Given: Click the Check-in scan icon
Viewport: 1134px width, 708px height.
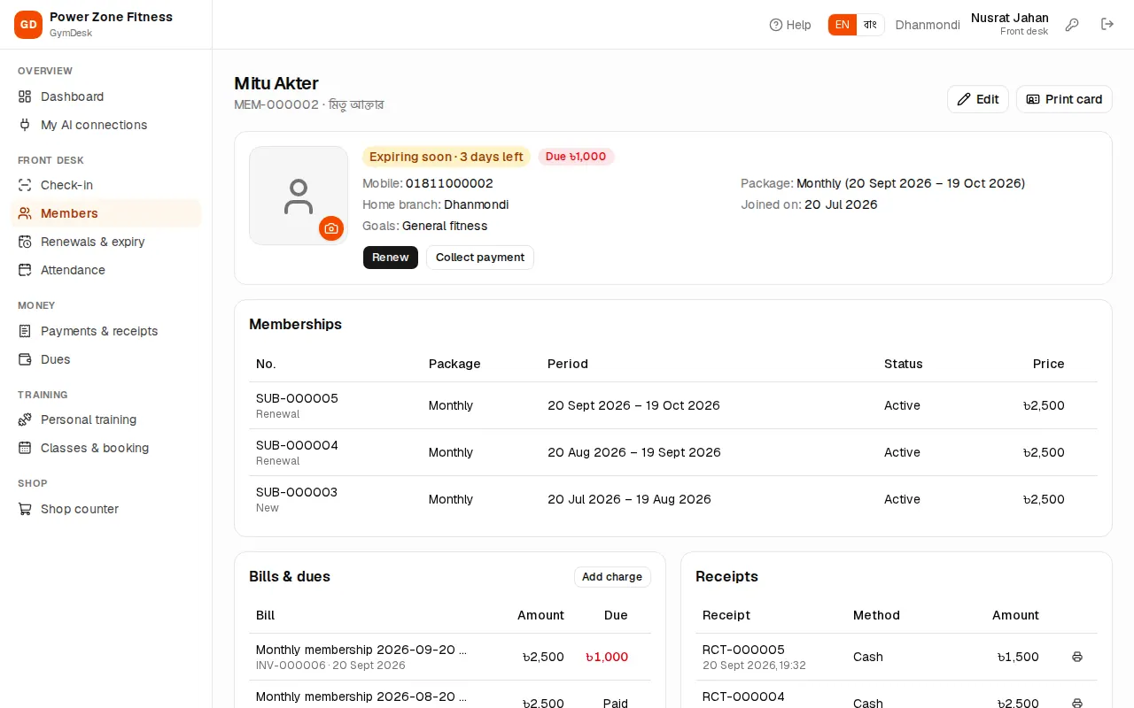Looking at the screenshot, I should [x=25, y=185].
